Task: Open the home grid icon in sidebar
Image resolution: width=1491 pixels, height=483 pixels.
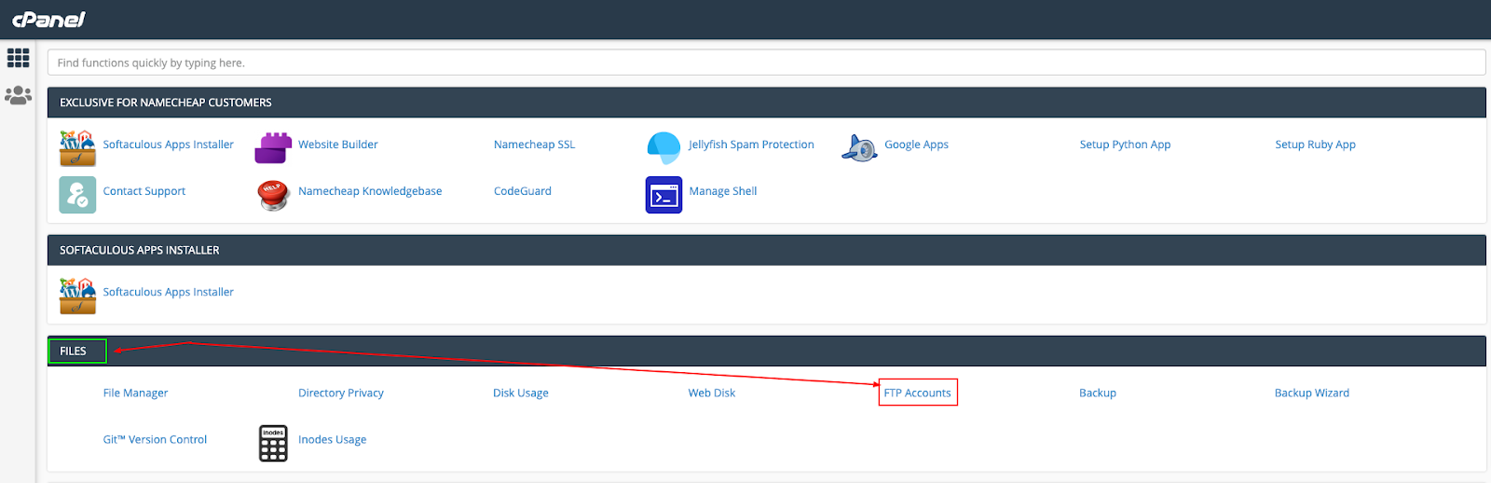Action: tap(18, 58)
